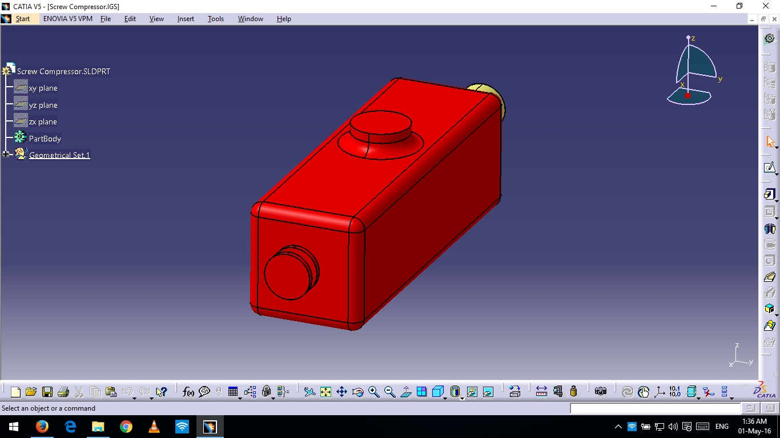The image size is (780, 438).
Task: Select Screw Compressor.SLDPRT root node
Action: click(63, 71)
